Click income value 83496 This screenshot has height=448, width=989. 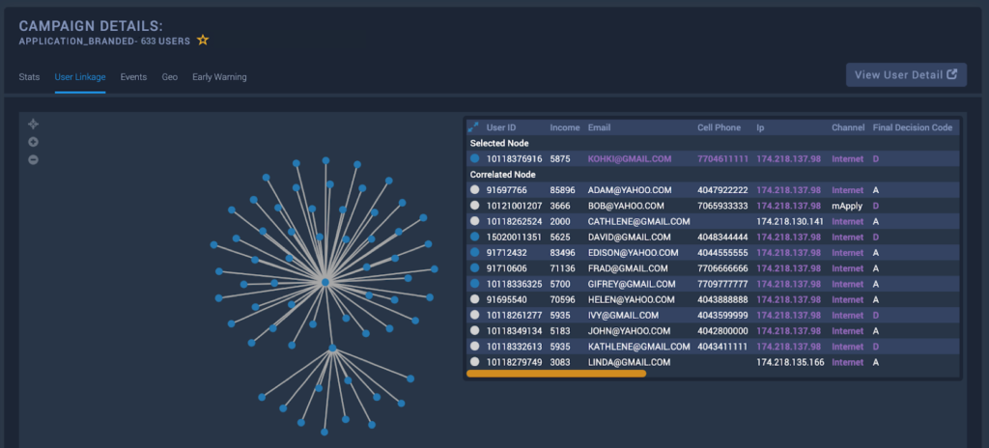563,252
